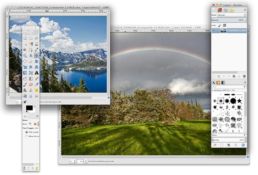Delete layer with the trash icon
The height and width of the screenshot is (175, 258).
(x=244, y=76)
